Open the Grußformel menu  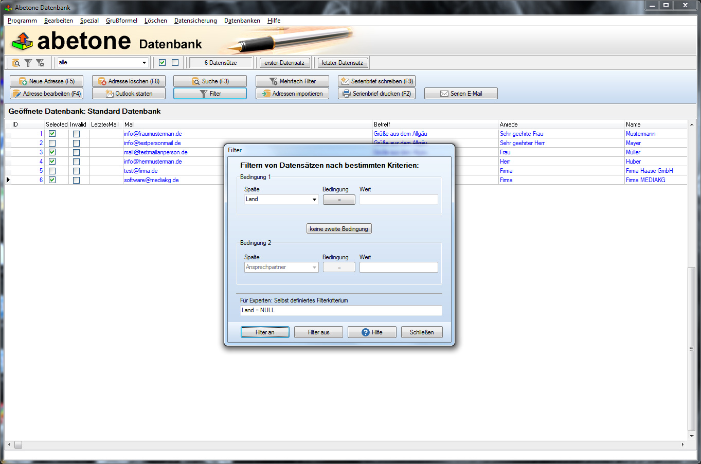[121, 21]
